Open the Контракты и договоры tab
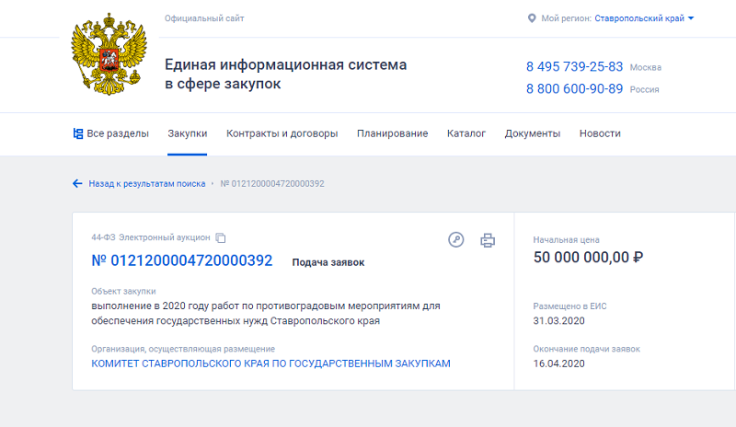736x427 pixels. (282, 133)
